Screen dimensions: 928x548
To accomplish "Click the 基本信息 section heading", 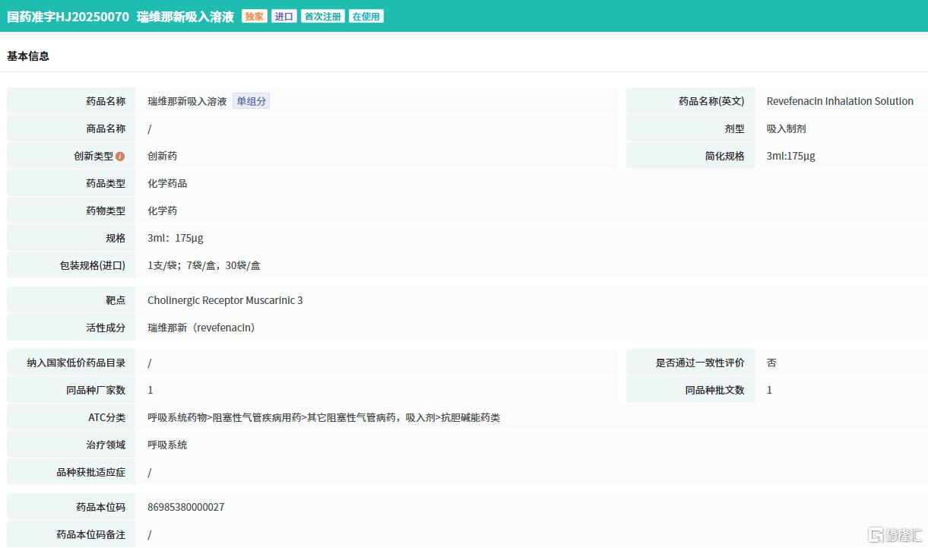I will 28,56.
